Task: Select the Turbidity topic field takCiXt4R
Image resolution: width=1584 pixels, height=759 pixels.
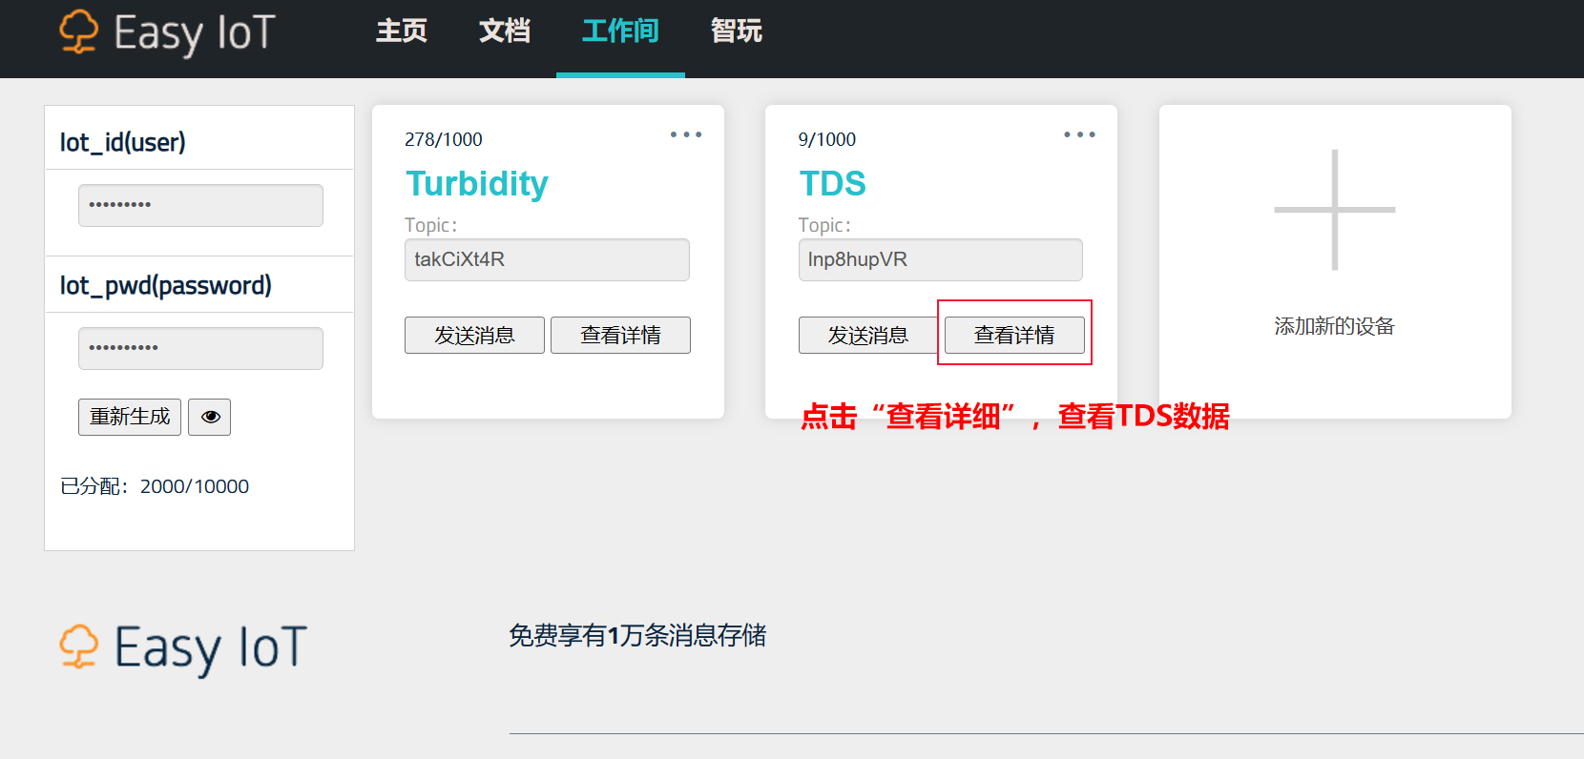Action: point(547,259)
